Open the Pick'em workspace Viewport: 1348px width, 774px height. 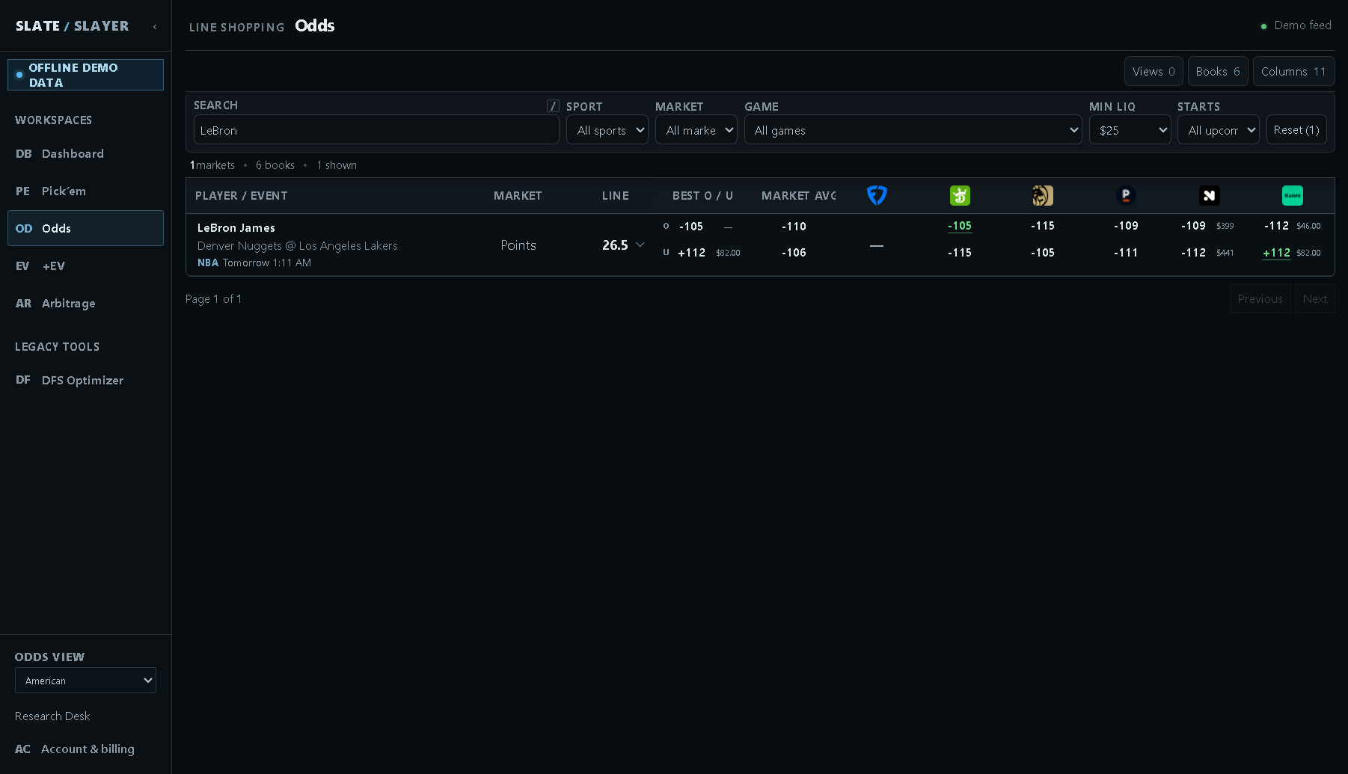coord(85,191)
